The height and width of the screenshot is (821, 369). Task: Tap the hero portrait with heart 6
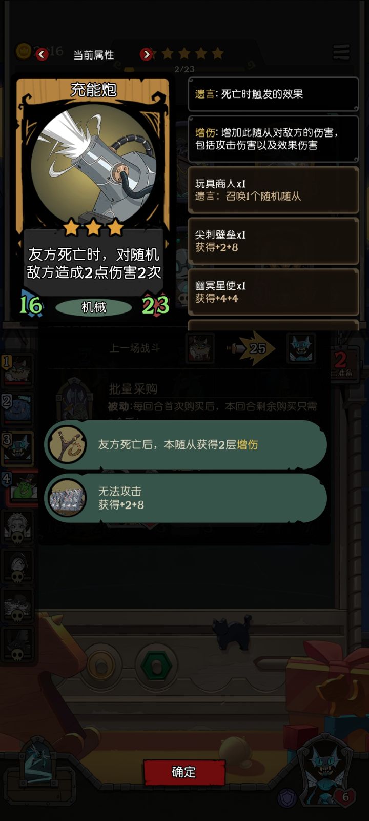[326, 773]
